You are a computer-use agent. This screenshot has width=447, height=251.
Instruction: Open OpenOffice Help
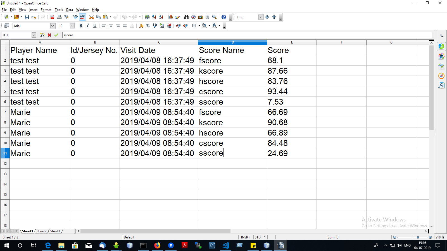pos(224,17)
